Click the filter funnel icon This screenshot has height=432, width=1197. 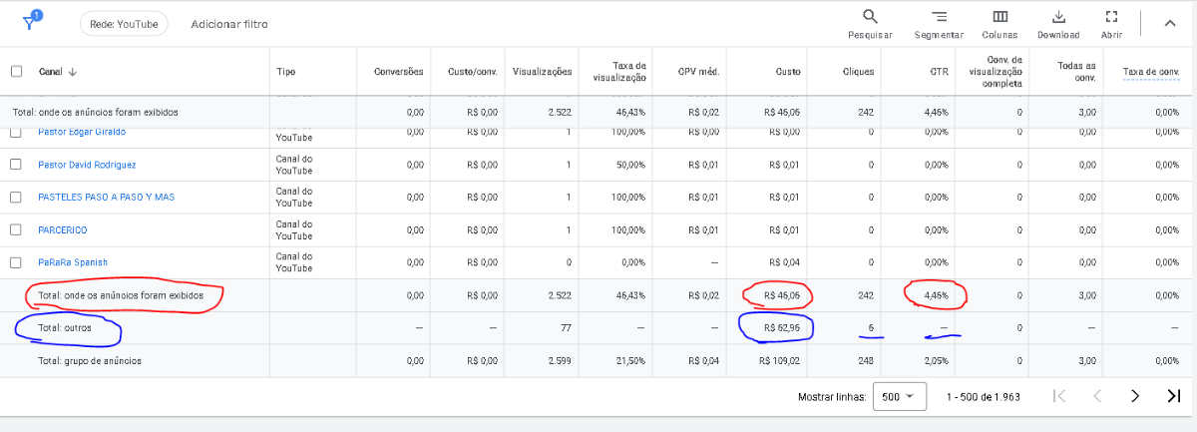coord(32,23)
